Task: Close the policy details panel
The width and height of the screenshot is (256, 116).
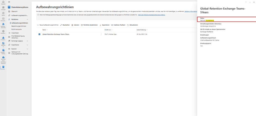Action: tap(254, 2)
